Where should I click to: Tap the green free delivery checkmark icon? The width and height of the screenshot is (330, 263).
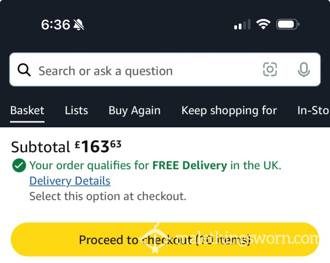click(x=19, y=165)
